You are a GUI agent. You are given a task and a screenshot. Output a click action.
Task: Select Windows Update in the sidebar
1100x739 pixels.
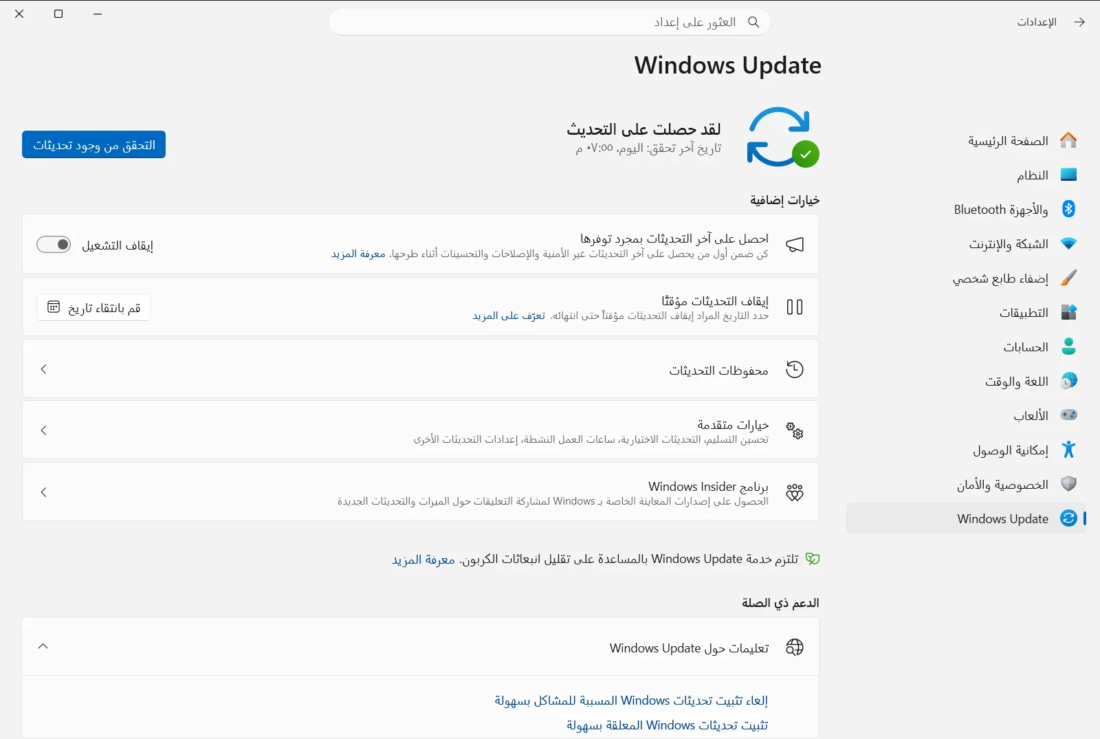pyautogui.click(x=966, y=518)
